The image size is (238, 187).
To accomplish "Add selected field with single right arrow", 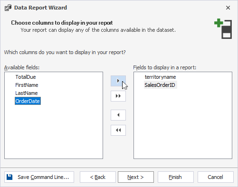I will [x=118, y=81].
